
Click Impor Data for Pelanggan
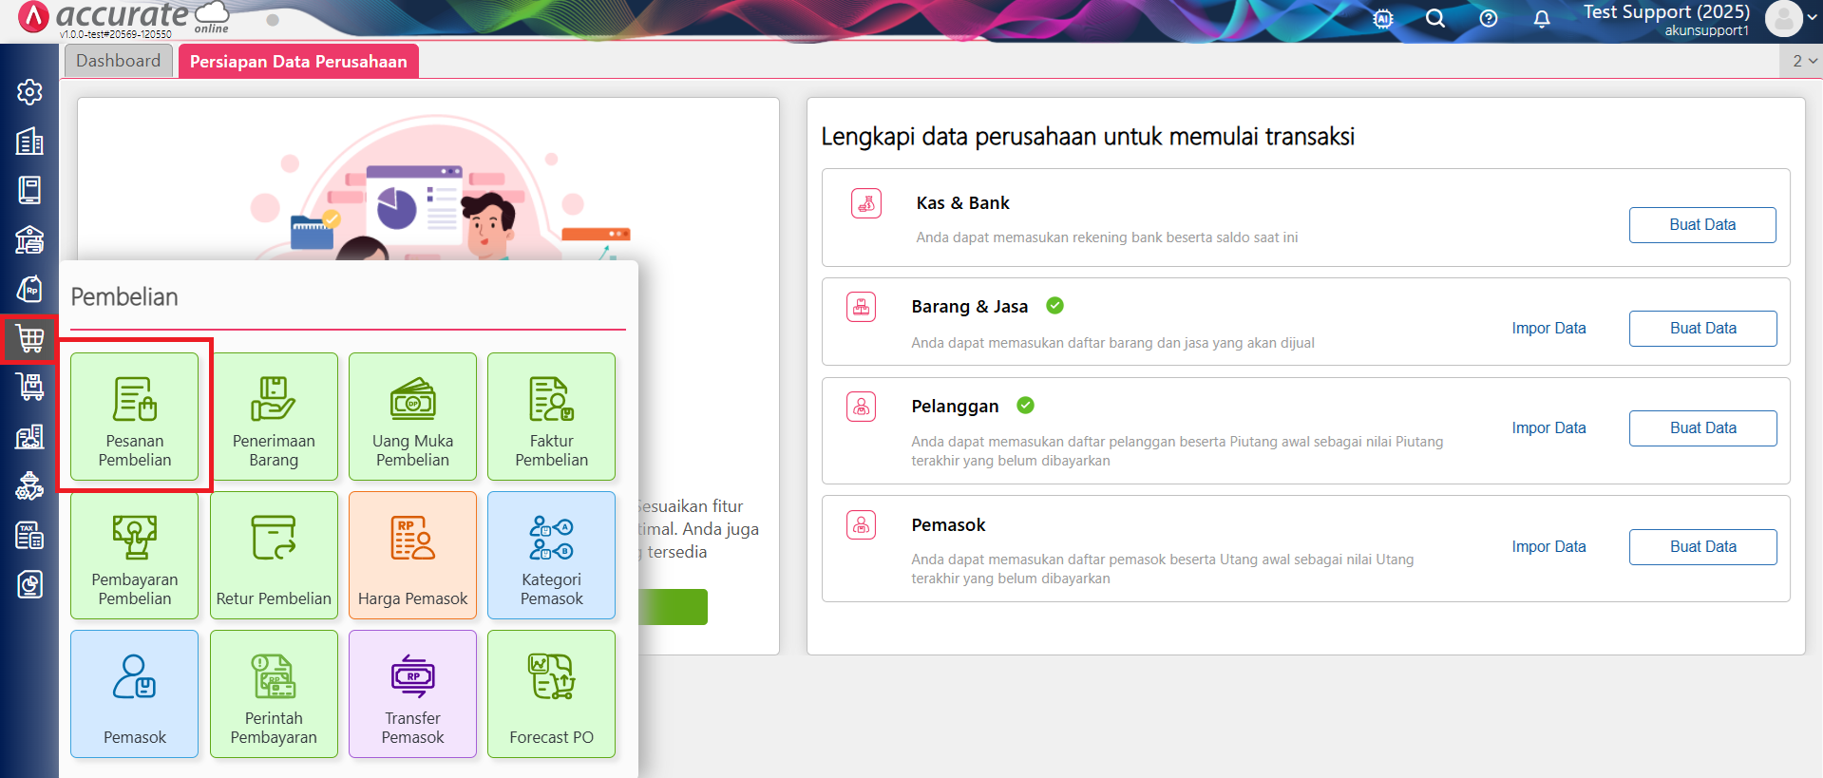pos(1548,428)
